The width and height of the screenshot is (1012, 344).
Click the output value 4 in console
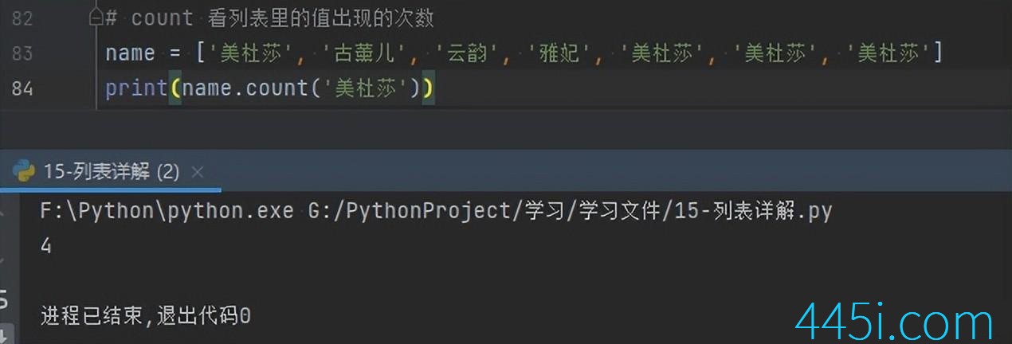coord(46,247)
